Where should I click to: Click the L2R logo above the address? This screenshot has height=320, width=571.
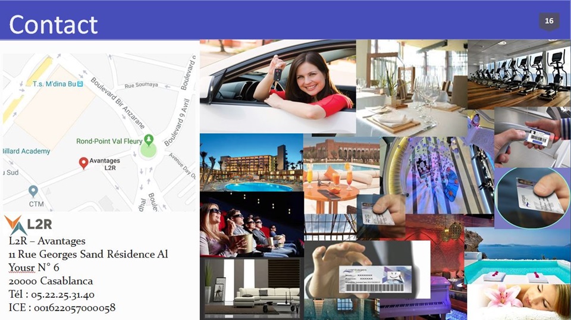(29, 225)
